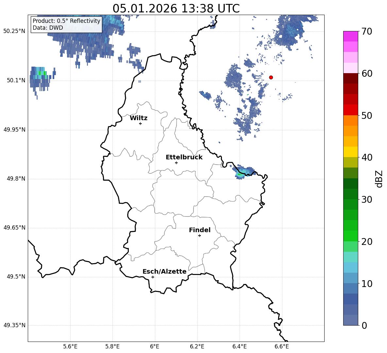387x353 pixels.
Task: Click the Ettelbruck city label
Action: click(x=184, y=157)
